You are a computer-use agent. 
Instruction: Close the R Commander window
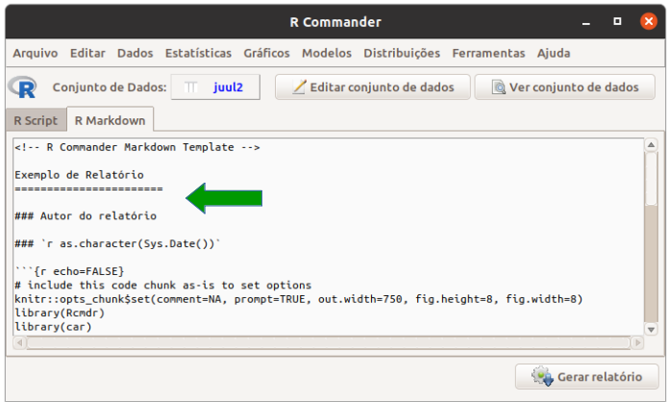tap(649, 21)
